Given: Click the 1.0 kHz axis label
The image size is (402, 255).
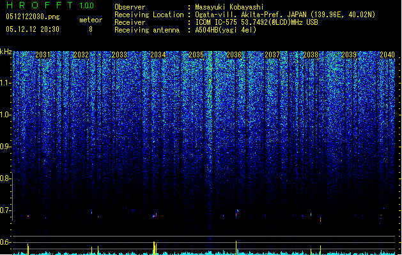Looking at the screenshot, I should coord(5,115).
